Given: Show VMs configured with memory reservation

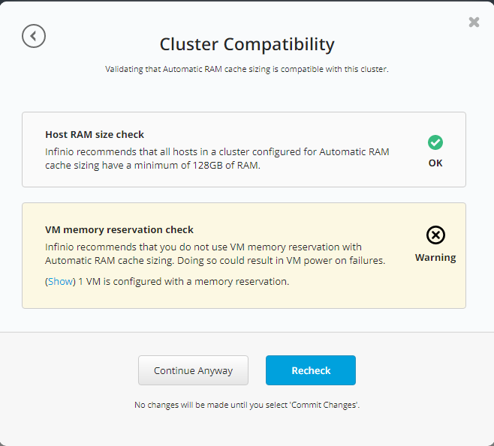Looking at the screenshot, I should pyautogui.click(x=60, y=281).
